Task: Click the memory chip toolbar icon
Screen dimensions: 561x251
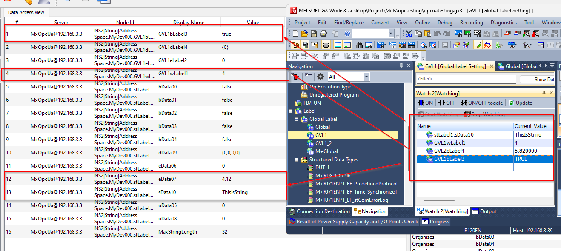Action: tap(326, 45)
